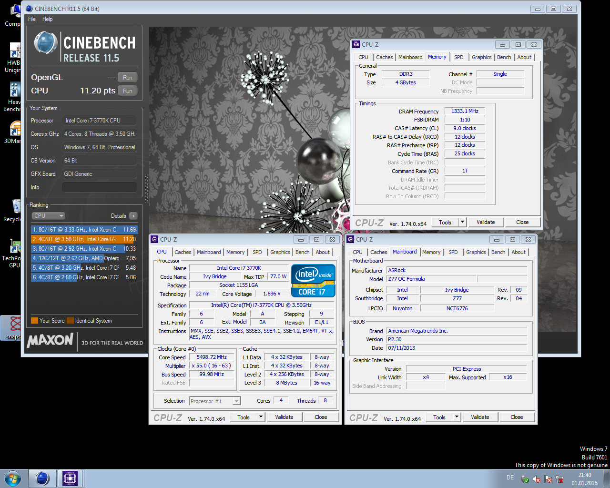Click the MAXON logo

pos(51,340)
